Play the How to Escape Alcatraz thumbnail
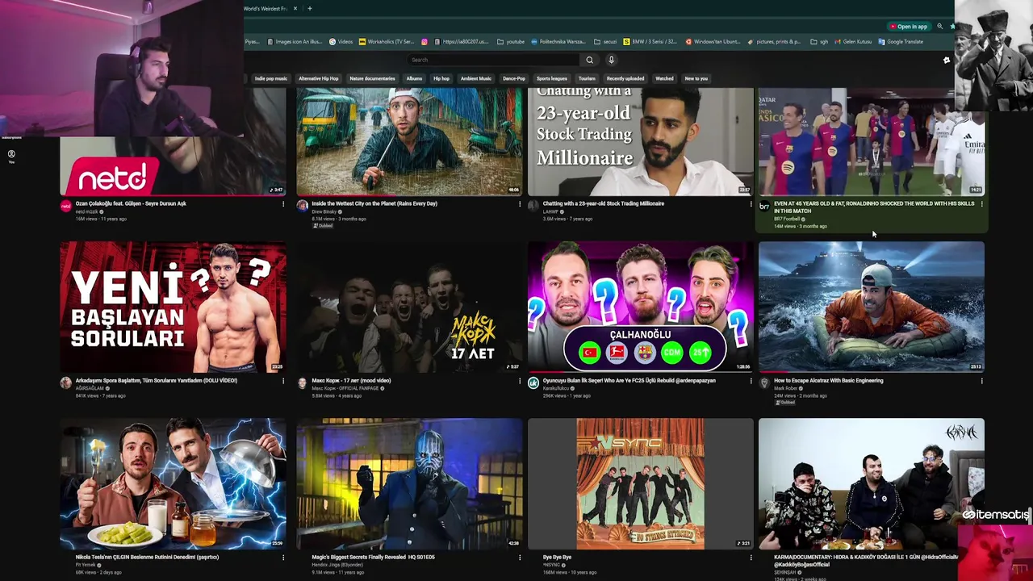 pos(872,307)
